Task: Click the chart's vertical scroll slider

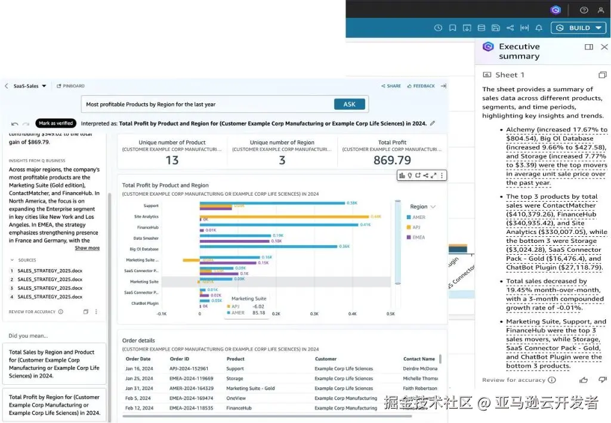Action: [x=398, y=242]
